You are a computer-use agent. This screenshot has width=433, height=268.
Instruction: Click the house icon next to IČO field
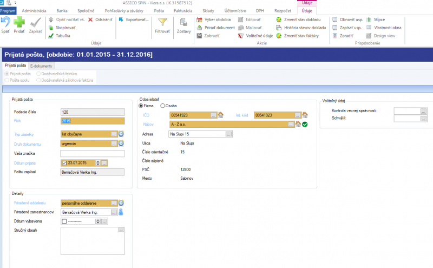[x=221, y=115]
